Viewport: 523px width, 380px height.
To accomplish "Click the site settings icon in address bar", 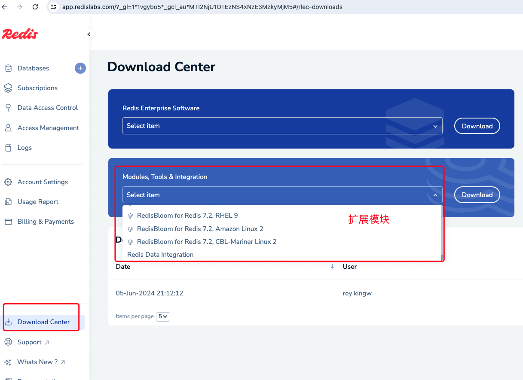I will pyautogui.click(x=53, y=7).
